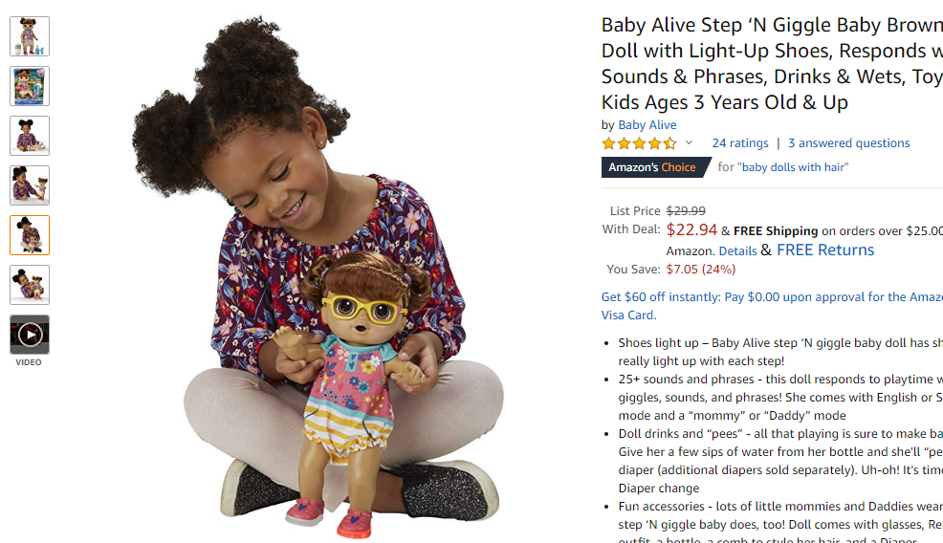
Task: Click the product title text
Action: pos(772,64)
